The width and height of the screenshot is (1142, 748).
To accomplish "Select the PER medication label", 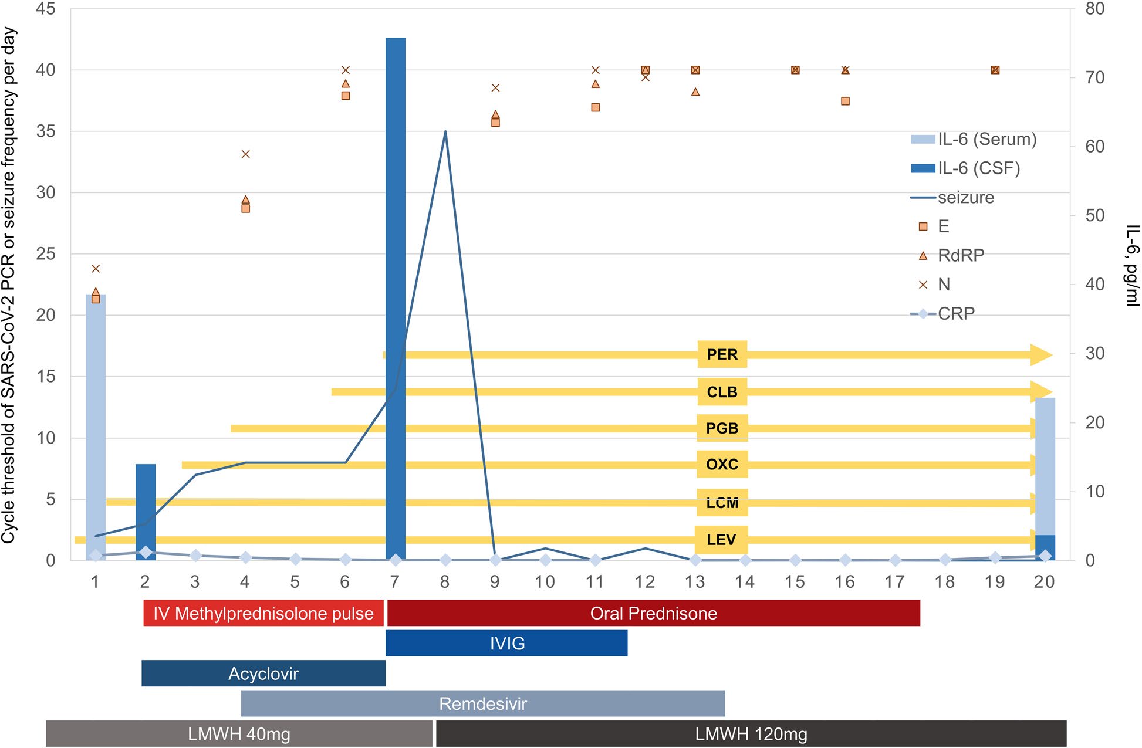I will 722,354.
